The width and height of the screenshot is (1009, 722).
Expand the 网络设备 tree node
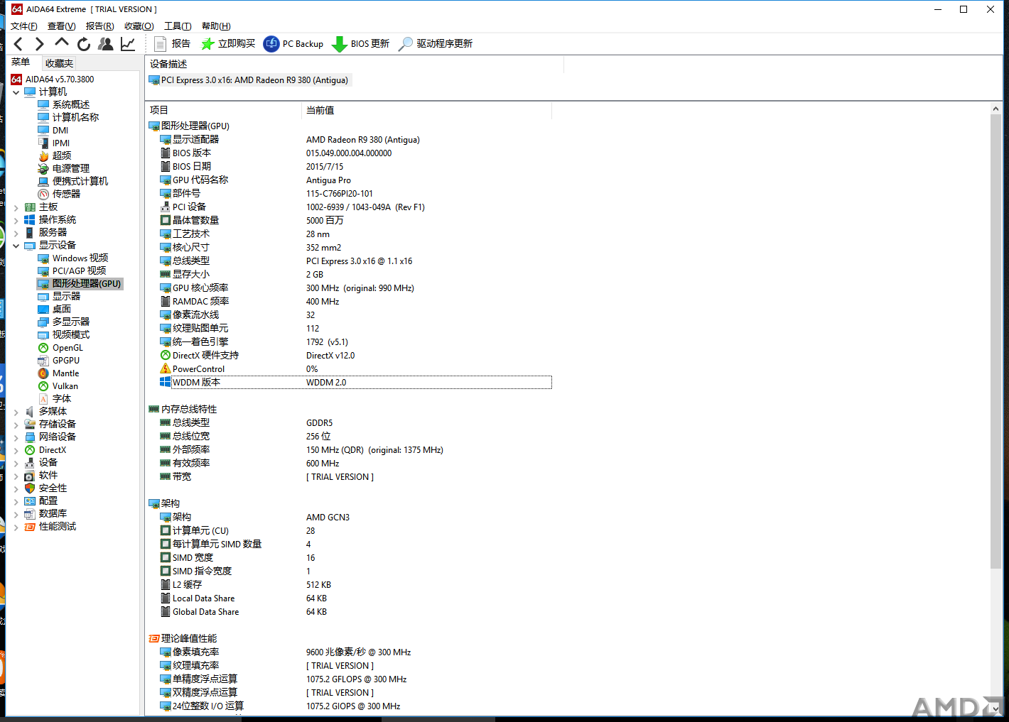click(x=16, y=437)
